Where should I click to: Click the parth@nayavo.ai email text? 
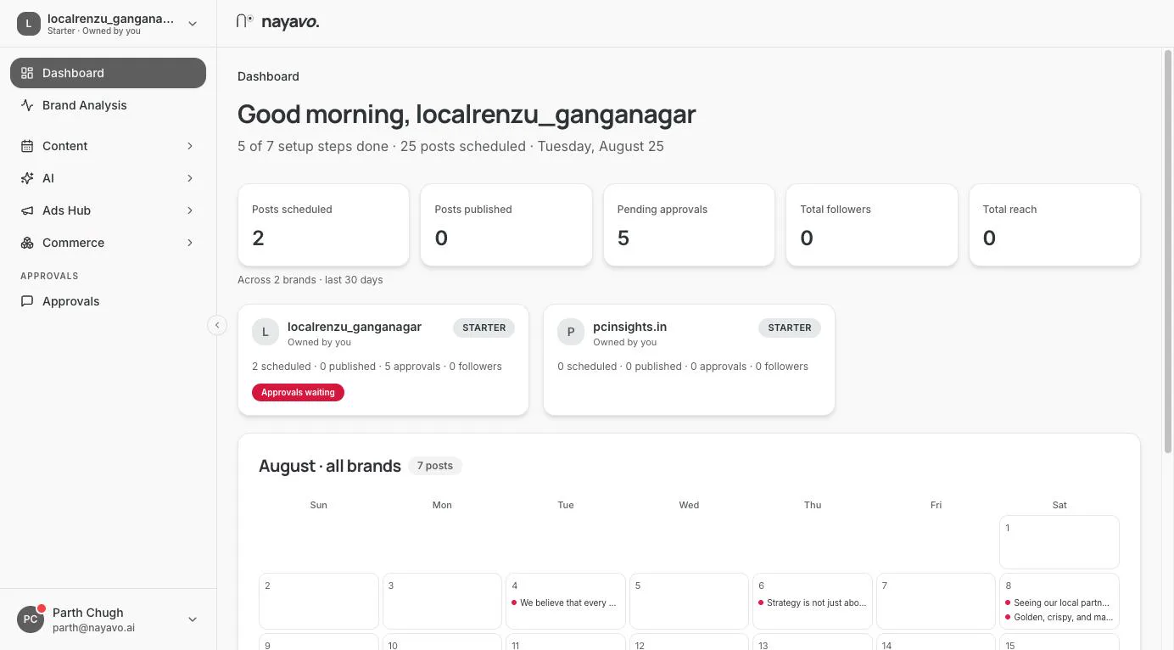tap(93, 628)
